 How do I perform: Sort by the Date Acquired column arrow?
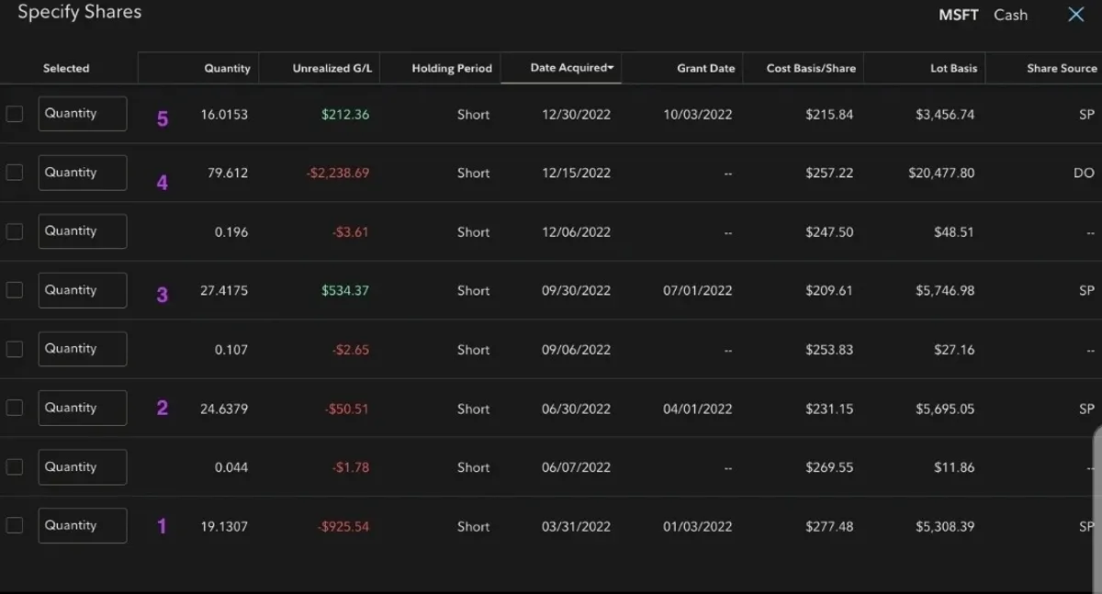pyautogui.click(x=612, y=68)
